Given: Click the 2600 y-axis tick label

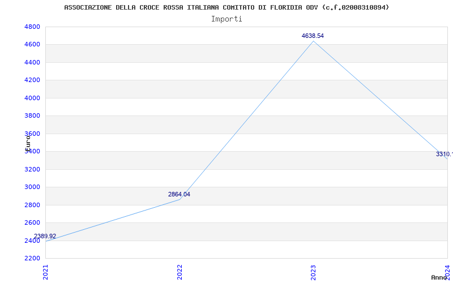Looking at the screenshot, I should click(x=32, y=222).
